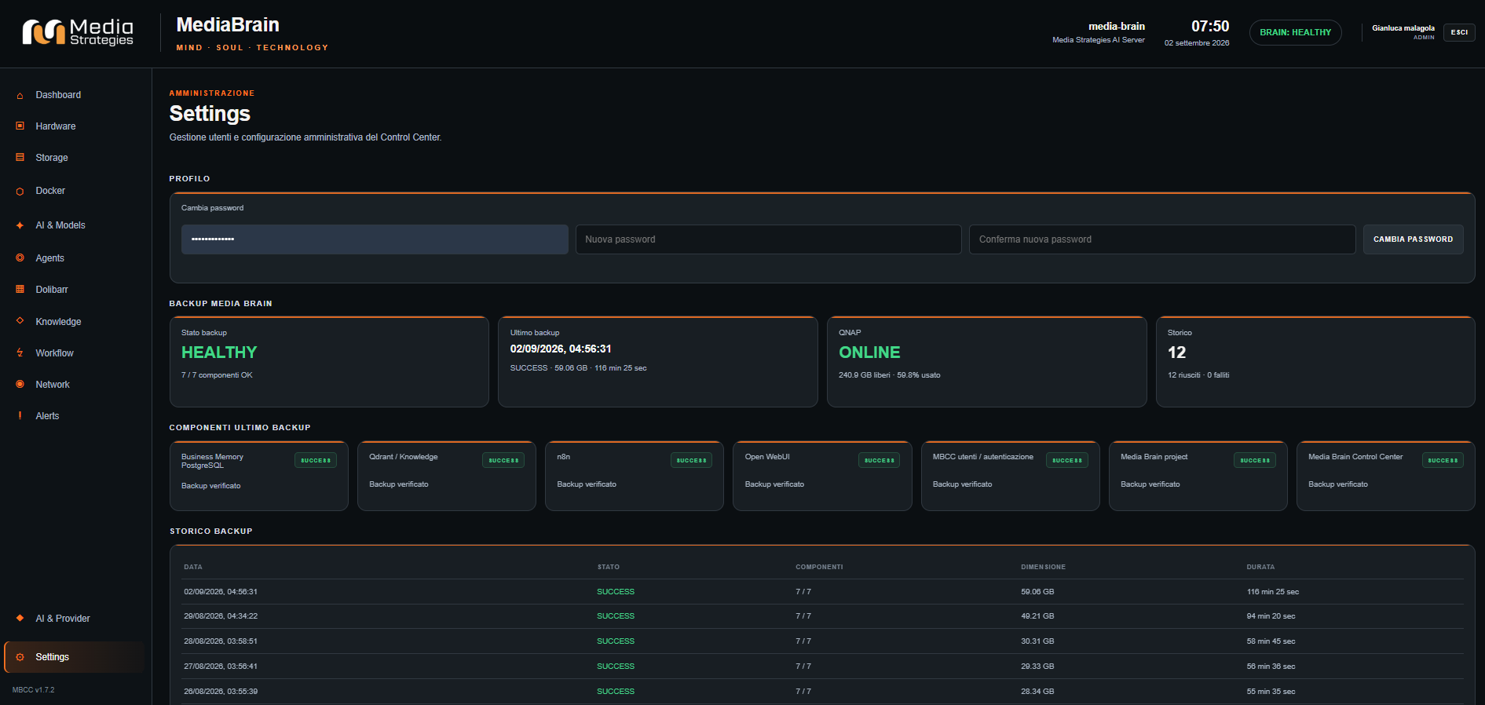The image size is (1485, 705).
Task: Click the Dashboard home icon in sidebar
Action: click(x=20, y=96)
